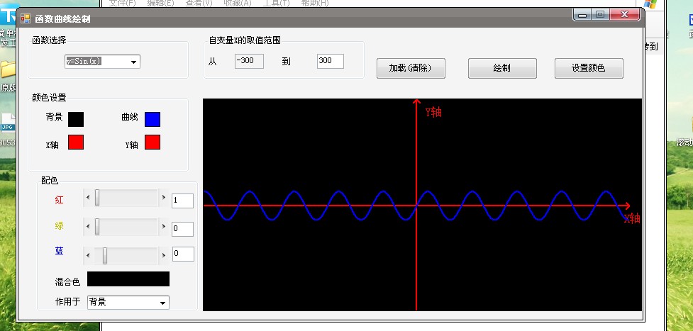Click the red X轴 color swatch
The width and height of the screenshot is (693, 331).
pos(76,142)
